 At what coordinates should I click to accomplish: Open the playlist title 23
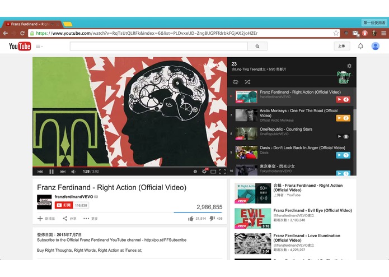tap(234, 64)
